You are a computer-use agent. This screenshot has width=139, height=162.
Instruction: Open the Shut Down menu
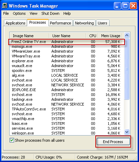click(x=50, y=13)
